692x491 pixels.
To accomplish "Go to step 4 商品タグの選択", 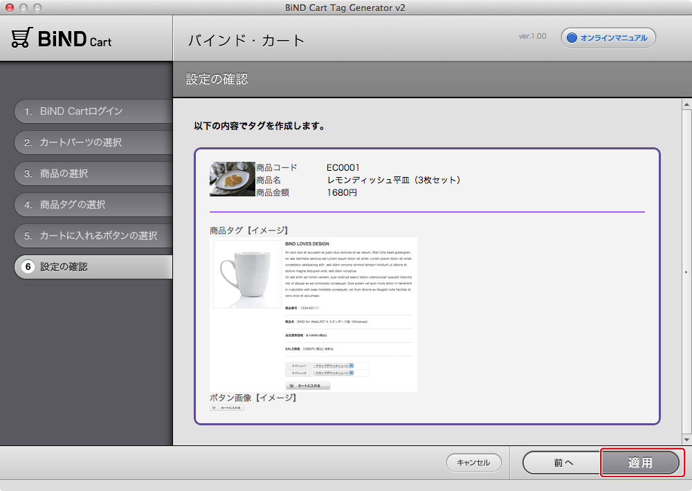I will [x=93, y=205].
